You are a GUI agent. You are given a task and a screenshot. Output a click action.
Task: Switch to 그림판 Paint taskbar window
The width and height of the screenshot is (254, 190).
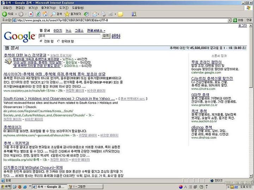[x=85, y=187]
